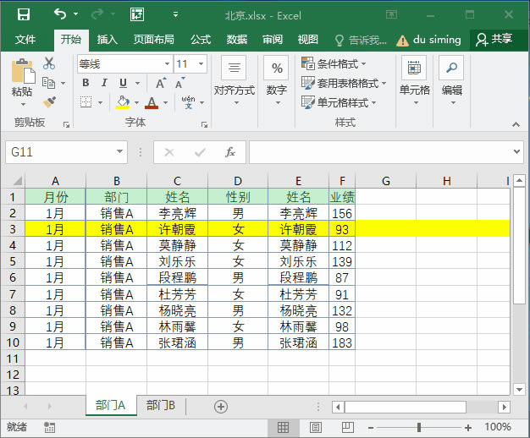Click the Increase Font Size icon

coord(161,83)
